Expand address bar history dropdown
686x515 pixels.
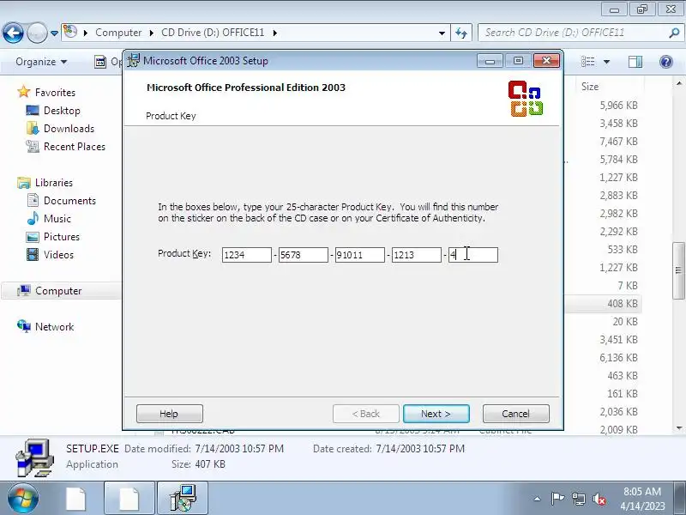(442, 33)
